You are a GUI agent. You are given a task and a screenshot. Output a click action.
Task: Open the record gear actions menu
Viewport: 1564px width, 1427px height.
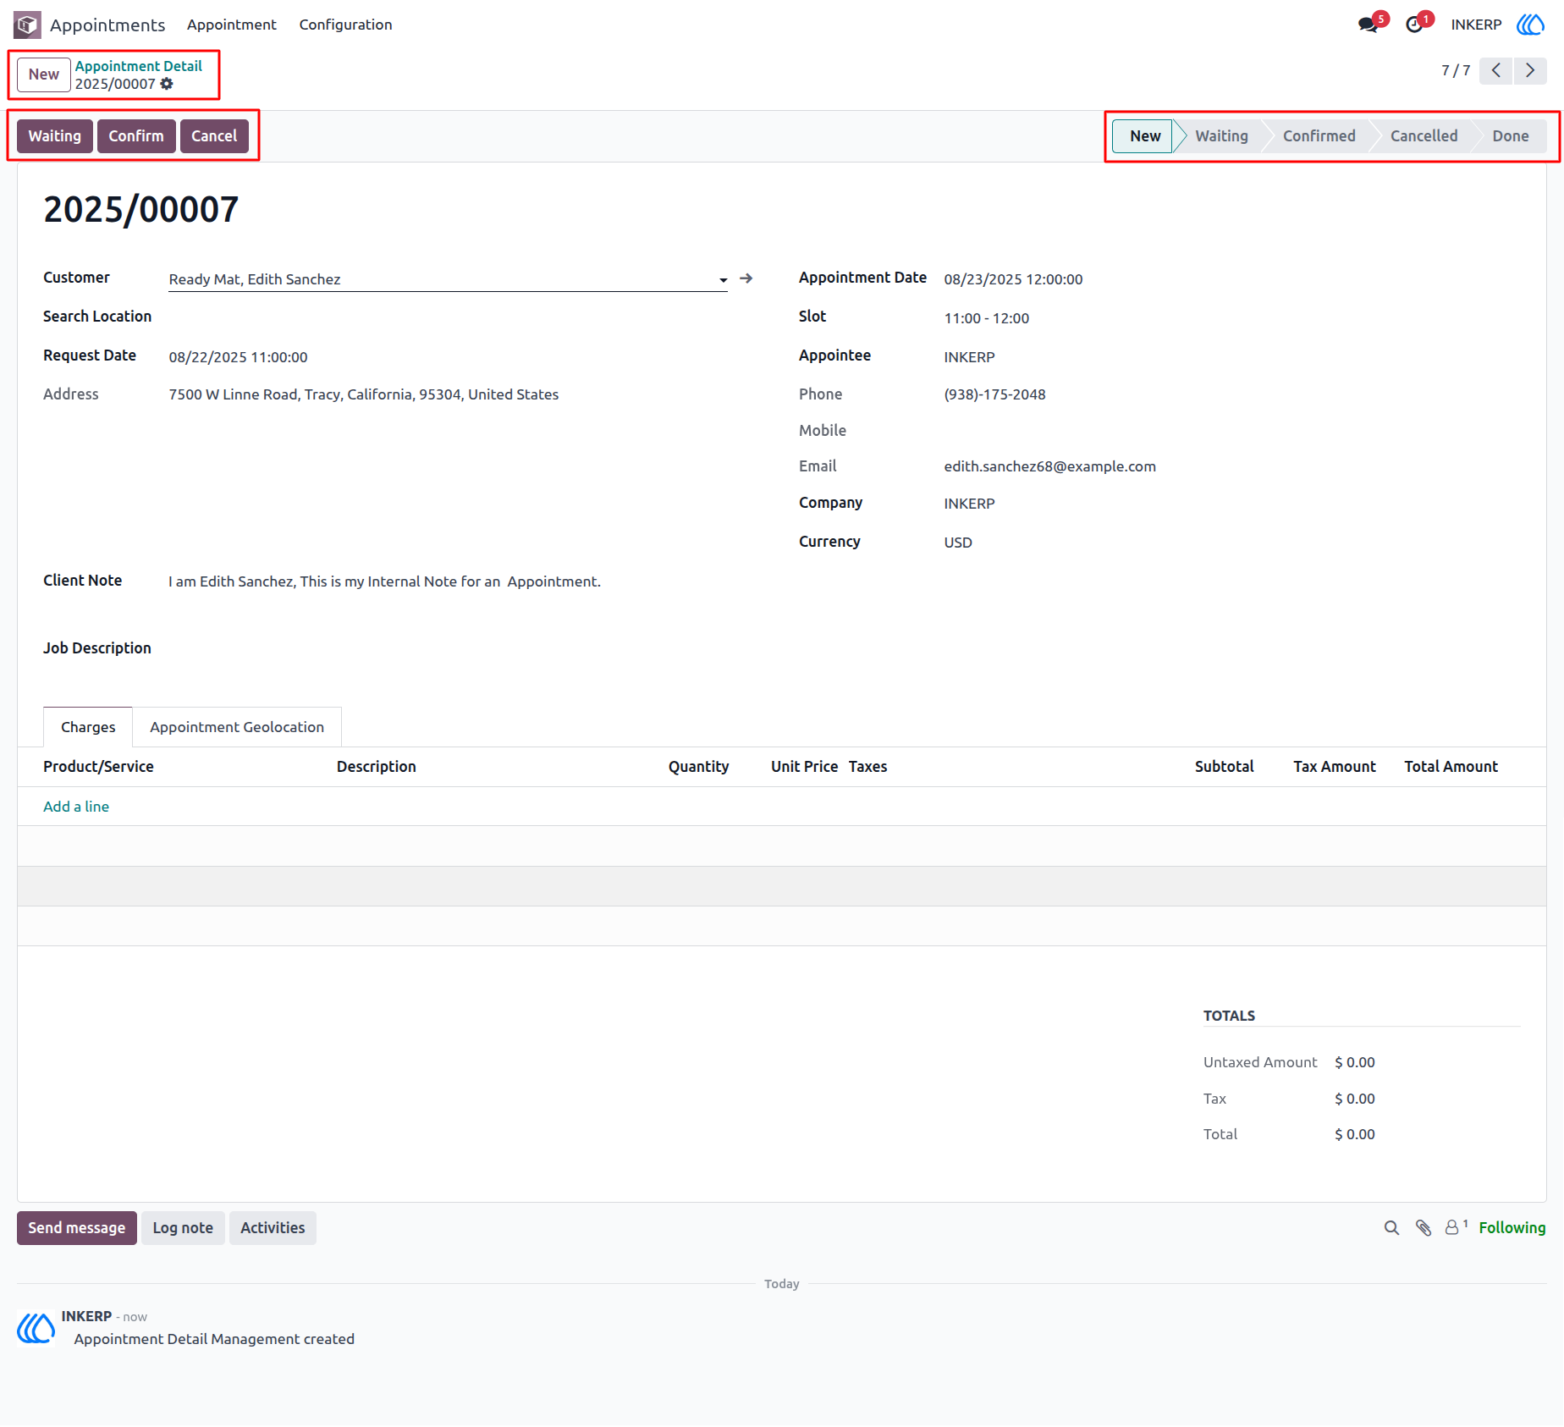coord(167,84)
